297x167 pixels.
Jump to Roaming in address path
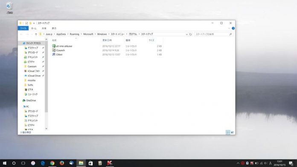pyautogui.click(x=74, y=34)
